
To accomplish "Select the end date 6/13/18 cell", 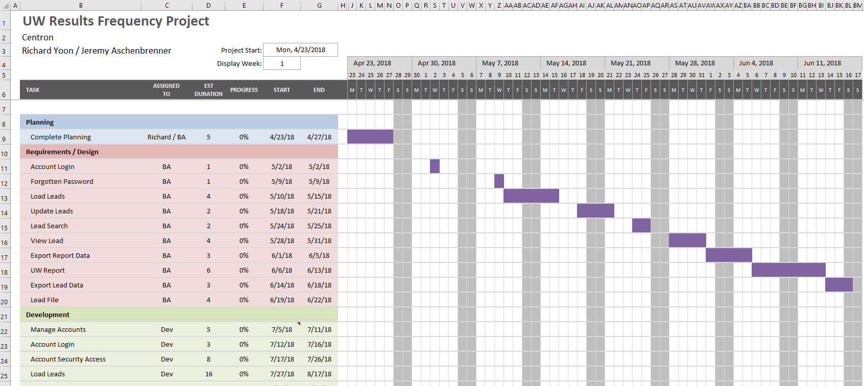I will (319, 270).
